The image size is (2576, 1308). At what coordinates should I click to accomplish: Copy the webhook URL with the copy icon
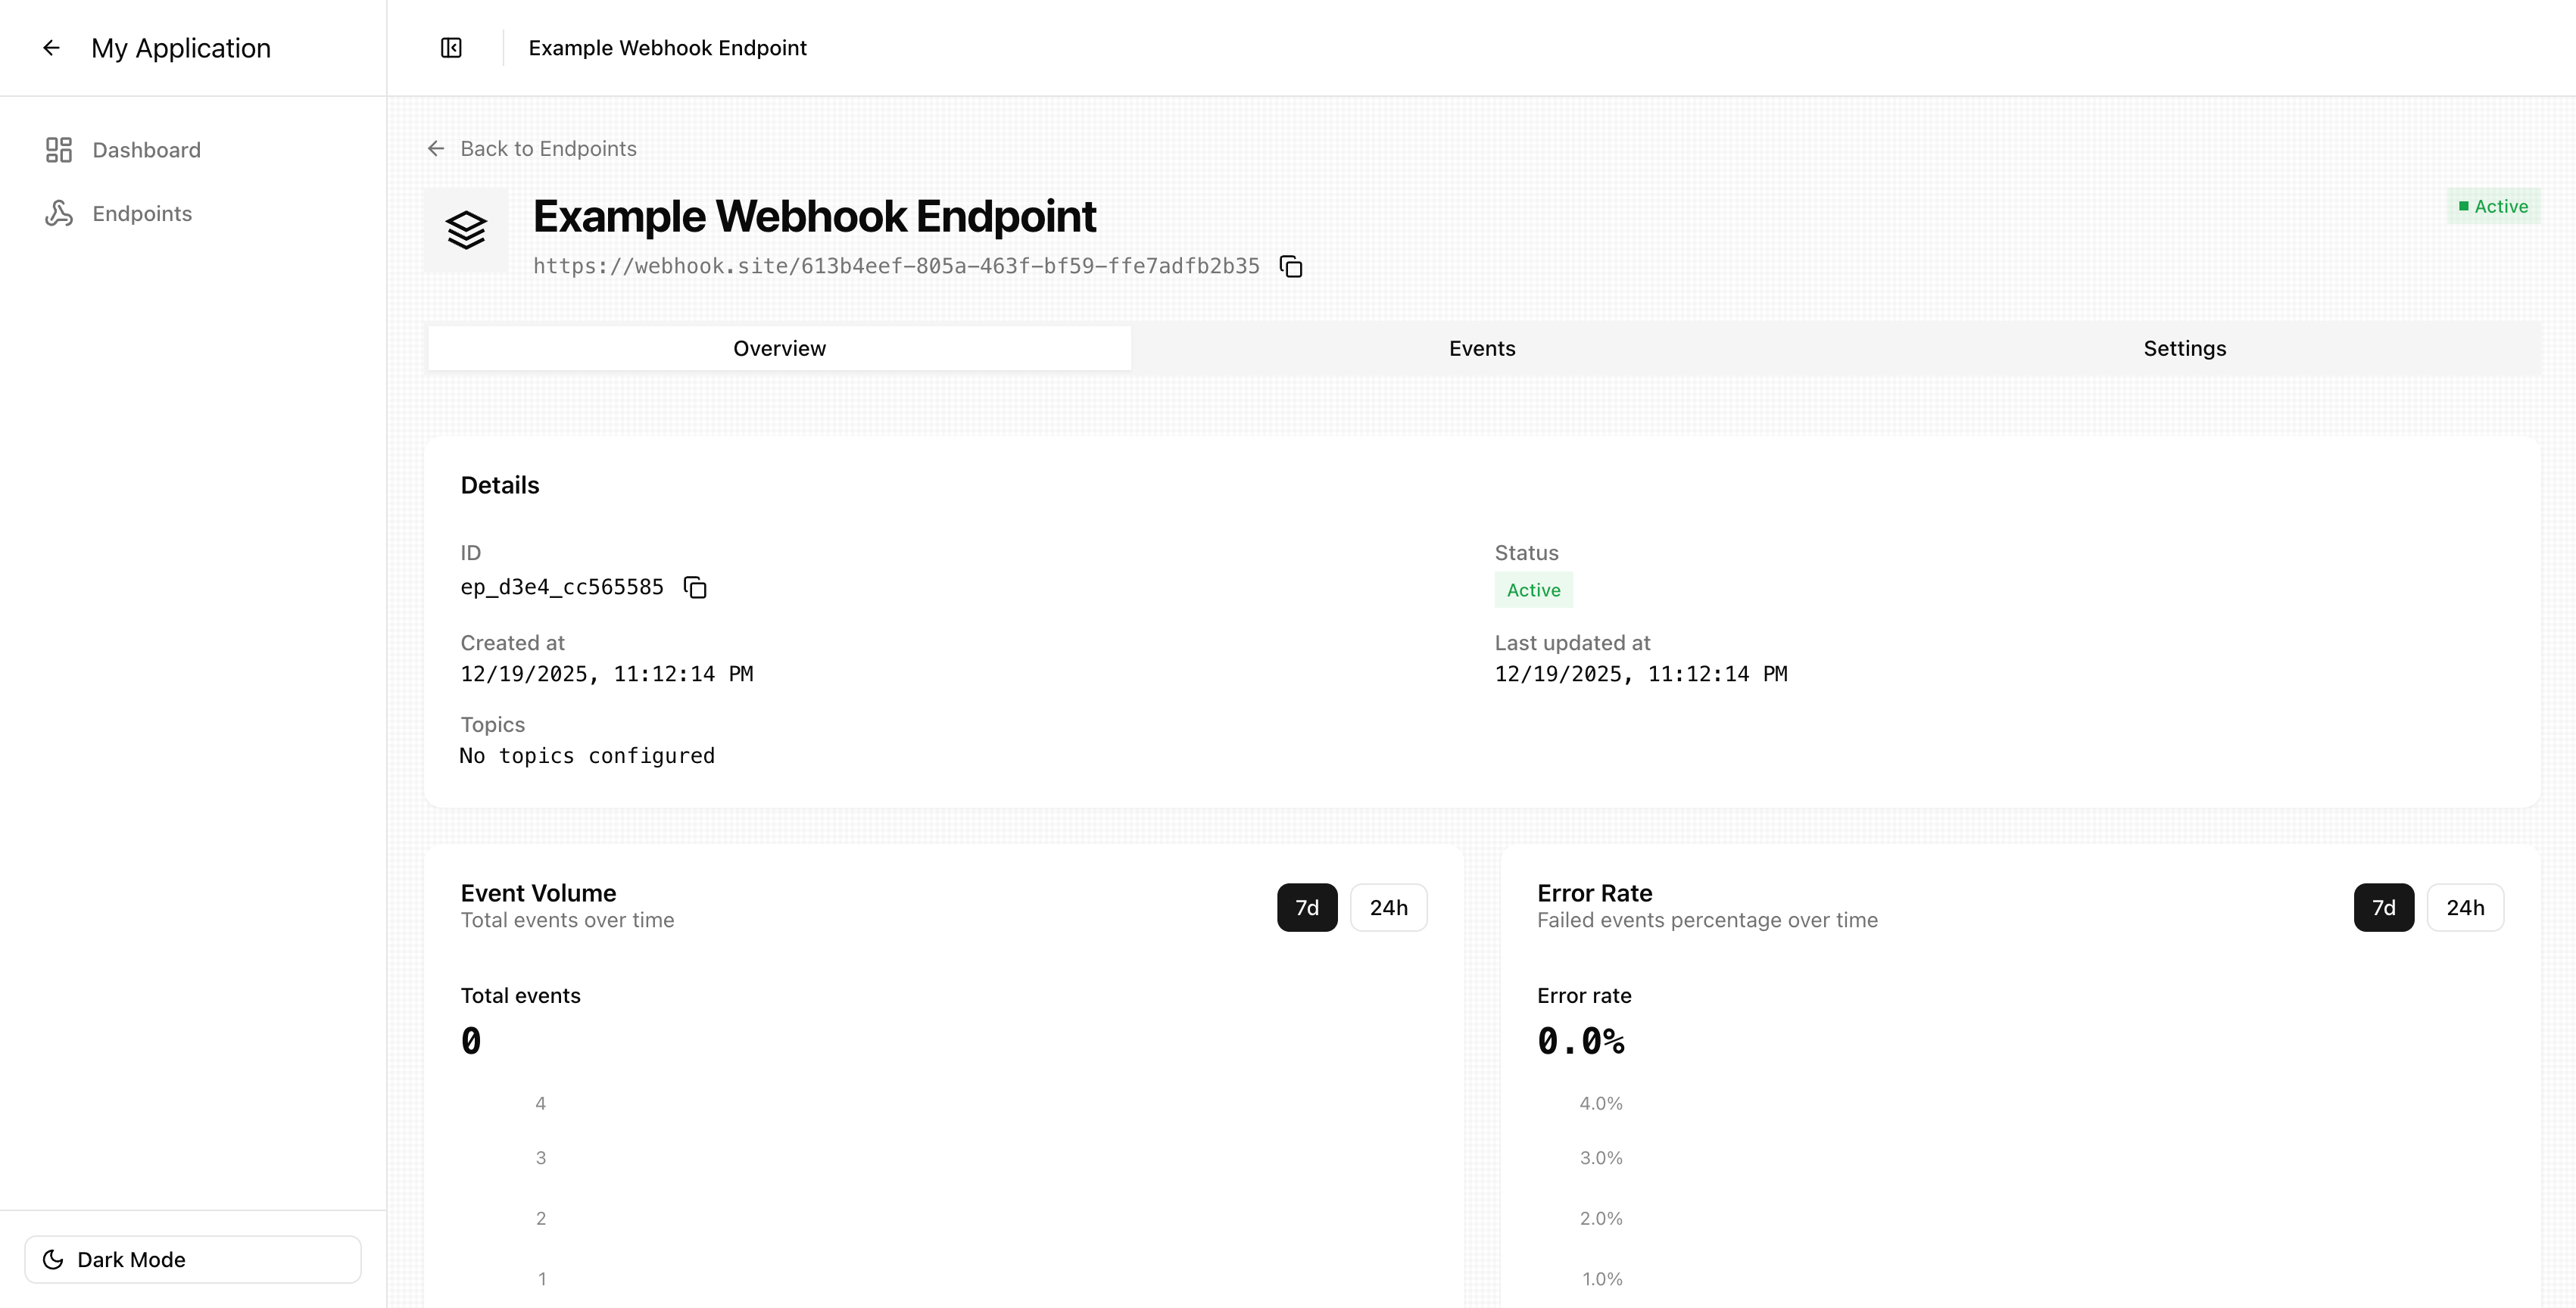pyautogui.click(x=1291, y=266)
